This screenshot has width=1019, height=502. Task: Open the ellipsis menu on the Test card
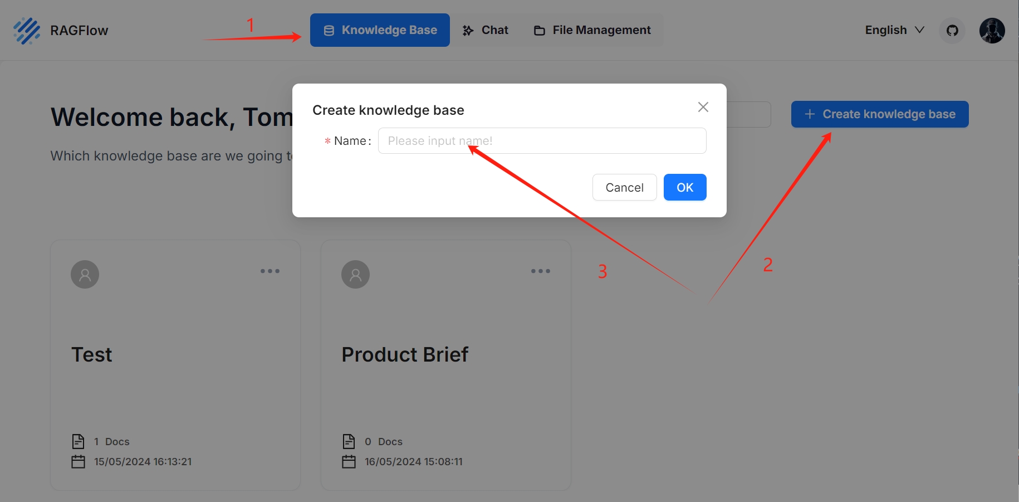[270, 271]
